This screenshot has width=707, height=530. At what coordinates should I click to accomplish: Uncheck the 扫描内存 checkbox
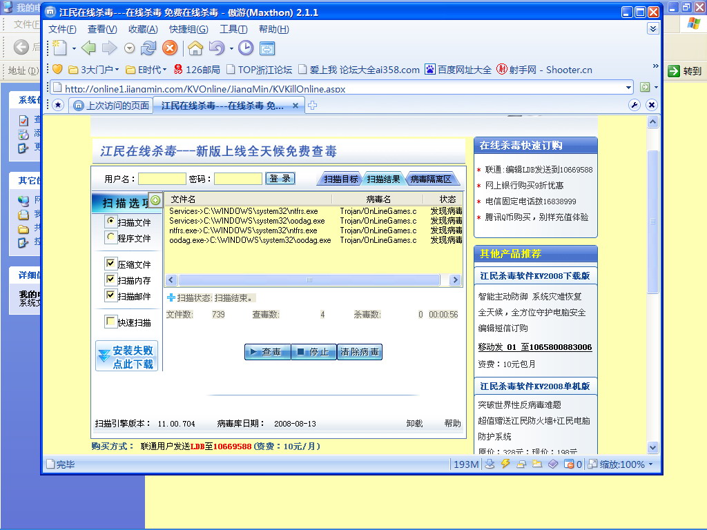110,279
